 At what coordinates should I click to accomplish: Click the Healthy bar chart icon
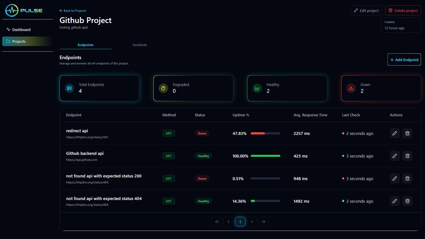coord(257,88)
